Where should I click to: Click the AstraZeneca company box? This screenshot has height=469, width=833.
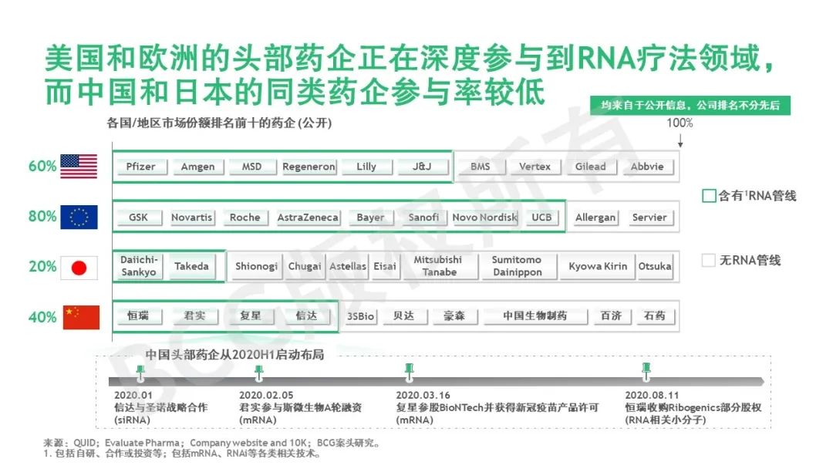tap(308, 218)
